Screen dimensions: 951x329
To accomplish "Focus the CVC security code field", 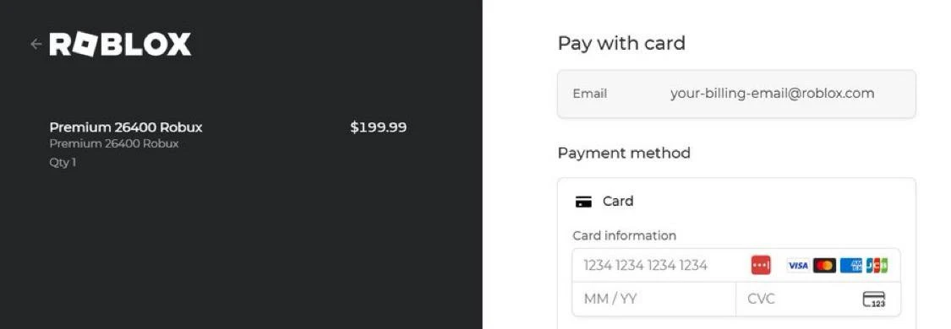I will pyautogui.click(x=818, y=299).
